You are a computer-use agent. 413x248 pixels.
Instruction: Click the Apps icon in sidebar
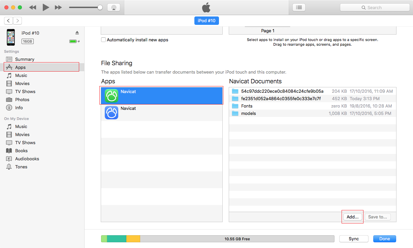9,67
